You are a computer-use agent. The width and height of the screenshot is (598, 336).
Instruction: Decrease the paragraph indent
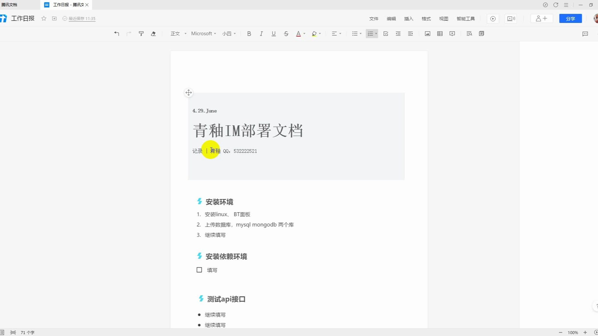pos(398,34)
